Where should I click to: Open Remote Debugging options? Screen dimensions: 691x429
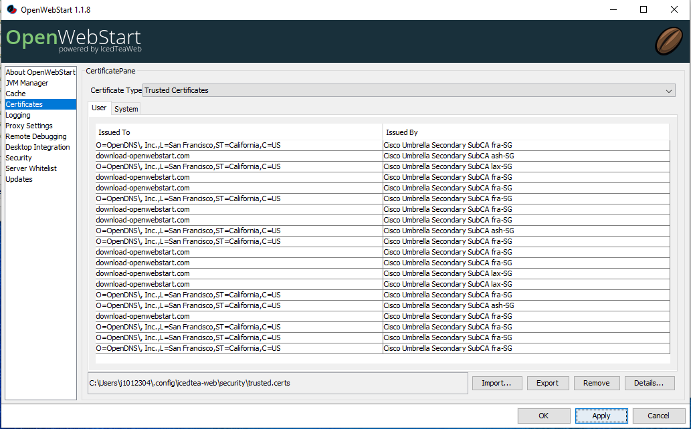pos(41,136)
